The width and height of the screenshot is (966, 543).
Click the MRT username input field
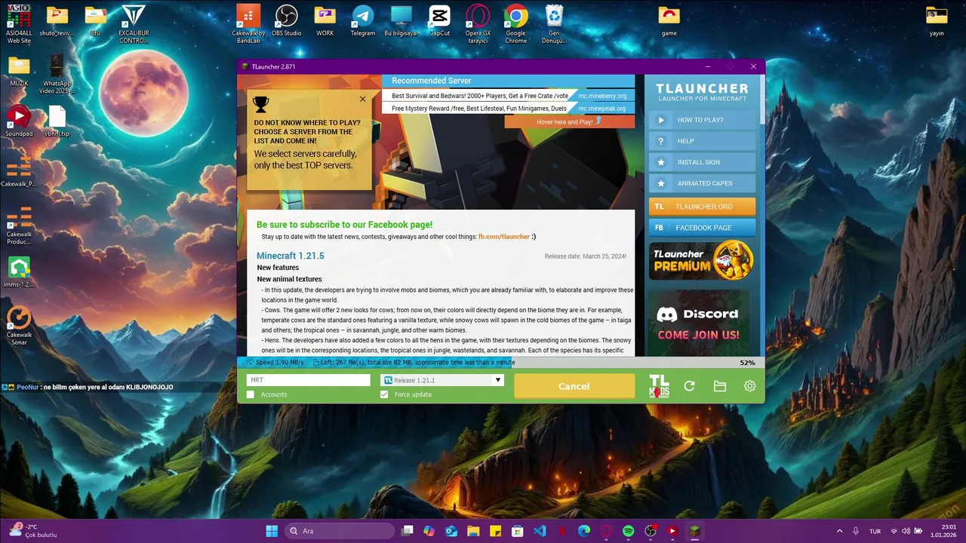309,380
